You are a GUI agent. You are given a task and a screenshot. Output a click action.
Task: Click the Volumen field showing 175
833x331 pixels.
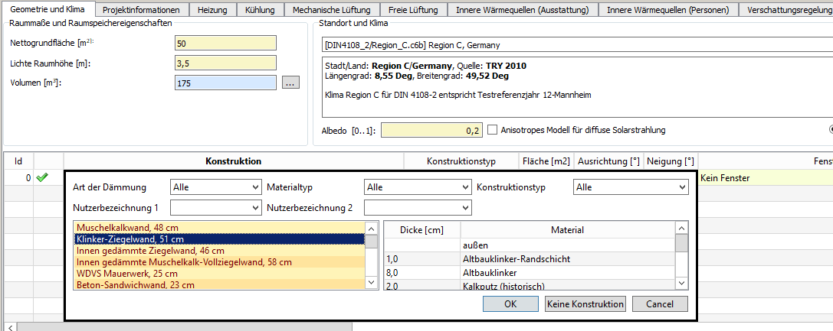(x=225, y=83)
